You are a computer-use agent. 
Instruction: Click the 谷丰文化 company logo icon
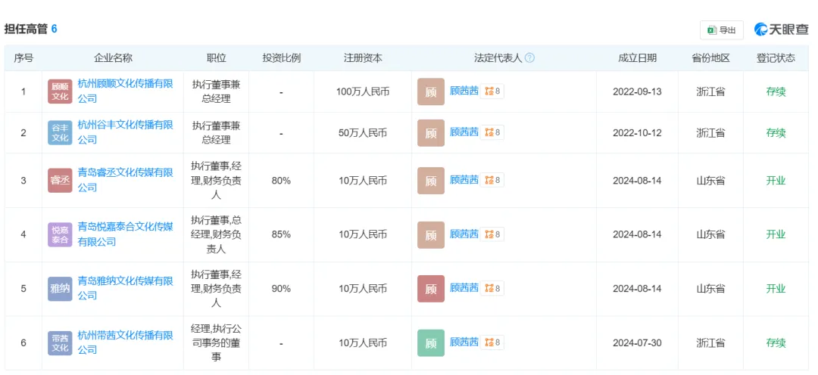60,132
